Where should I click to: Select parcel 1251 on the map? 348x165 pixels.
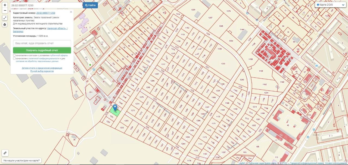tap(111, 117)
